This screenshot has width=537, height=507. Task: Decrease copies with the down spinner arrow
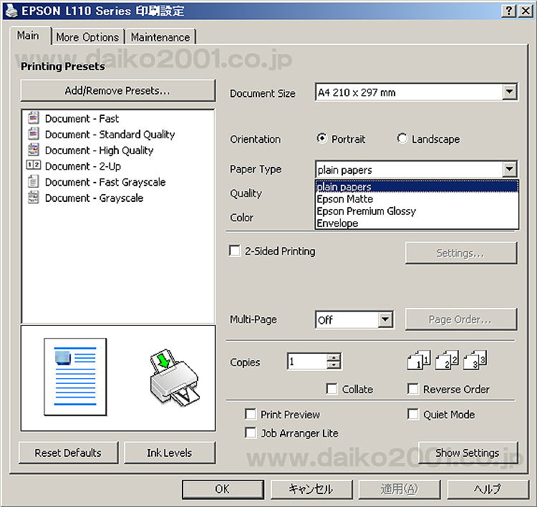point(334,365)
